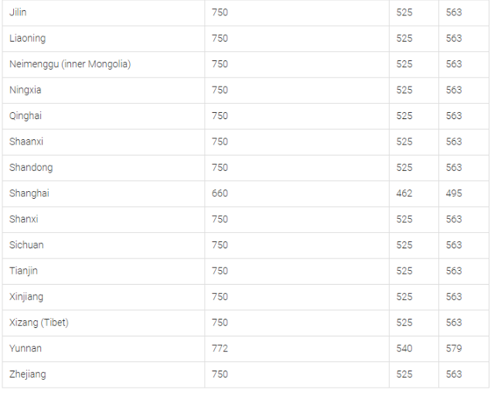
Task: Select the Liaoning row label
Action: click(x=27, y=38)
